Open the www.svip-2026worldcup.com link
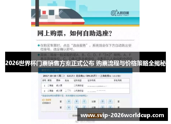This screenshot has width=171, height=124. tap(122, 115)
